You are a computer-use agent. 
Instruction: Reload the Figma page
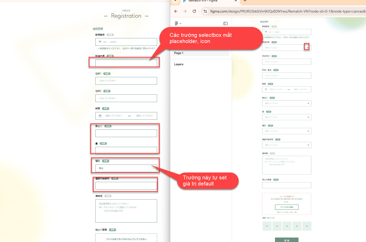coord(194,11)
